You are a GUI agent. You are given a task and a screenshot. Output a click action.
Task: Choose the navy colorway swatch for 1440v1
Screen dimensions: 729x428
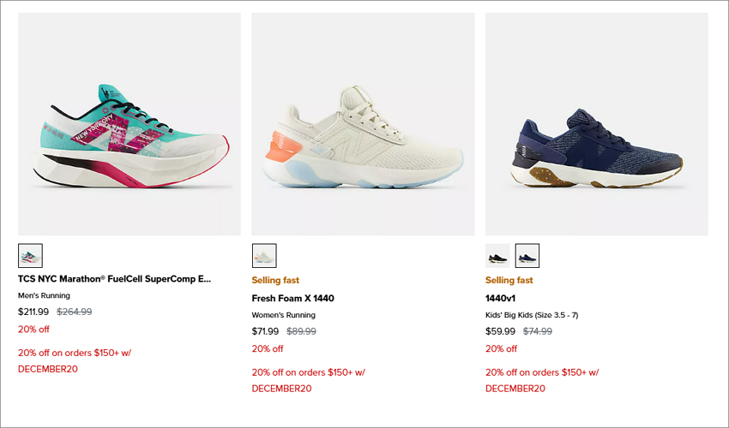(527, 256)
